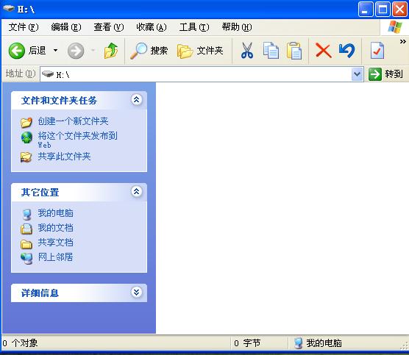Click the blue Undo arrow icon
The width and height of the screenshot is (409, 355).
pos(347,51)
